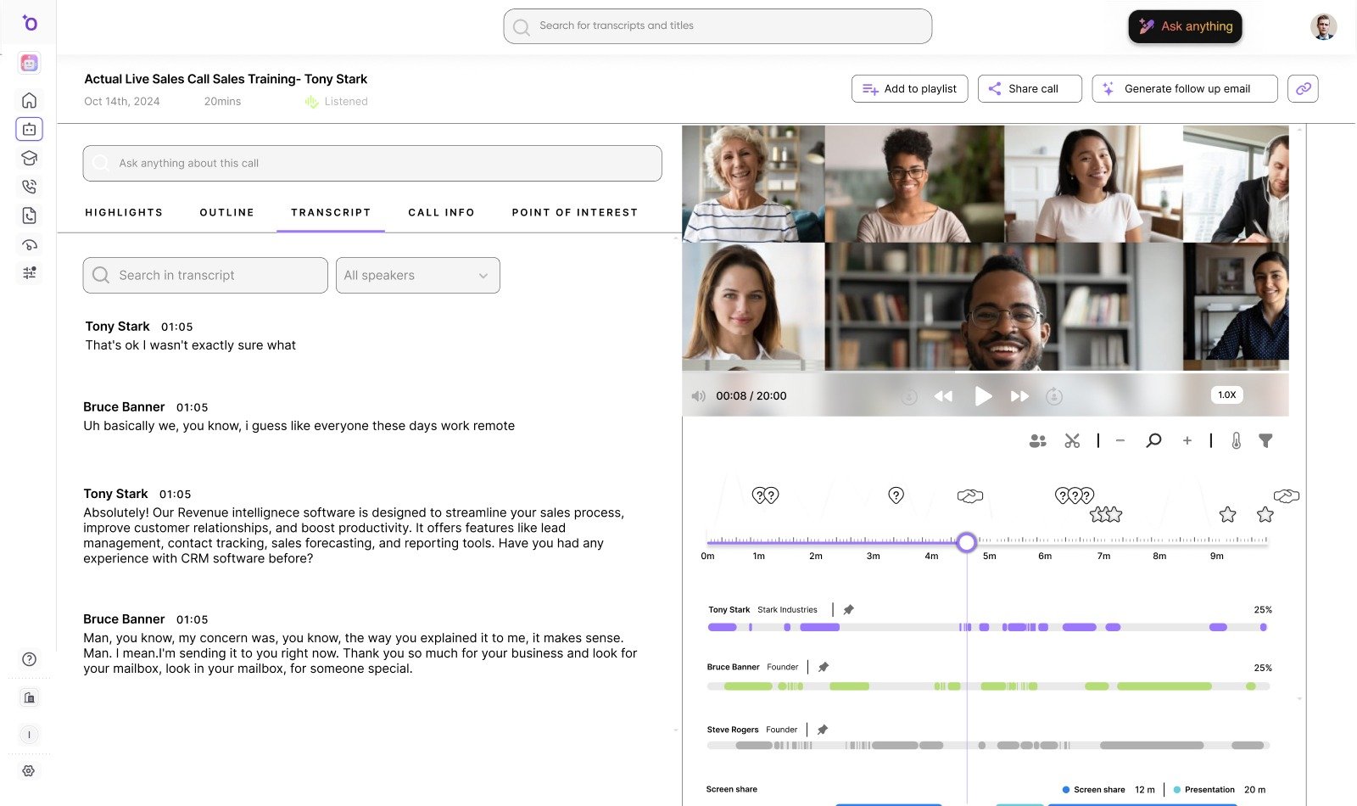Click the thermometer sentiment icon
1357x806 pixels.
pyautogui.click(x=1236, y=440)
